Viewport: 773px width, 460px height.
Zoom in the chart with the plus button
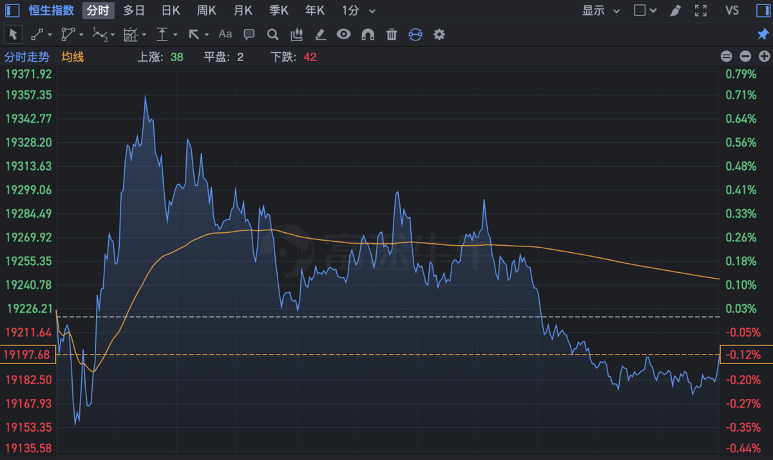764,57
